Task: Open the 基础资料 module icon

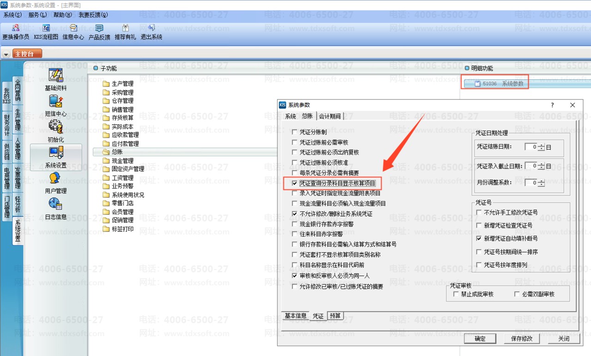Action: [56, 75]
